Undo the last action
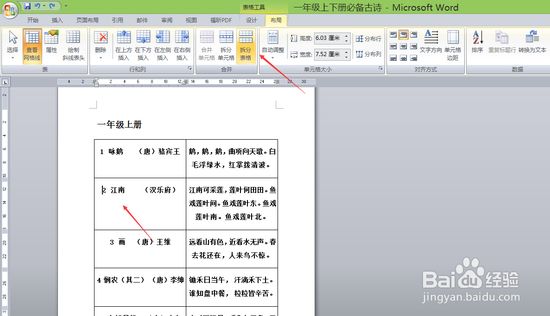550x316 pixels. click(x=37, y=6)
